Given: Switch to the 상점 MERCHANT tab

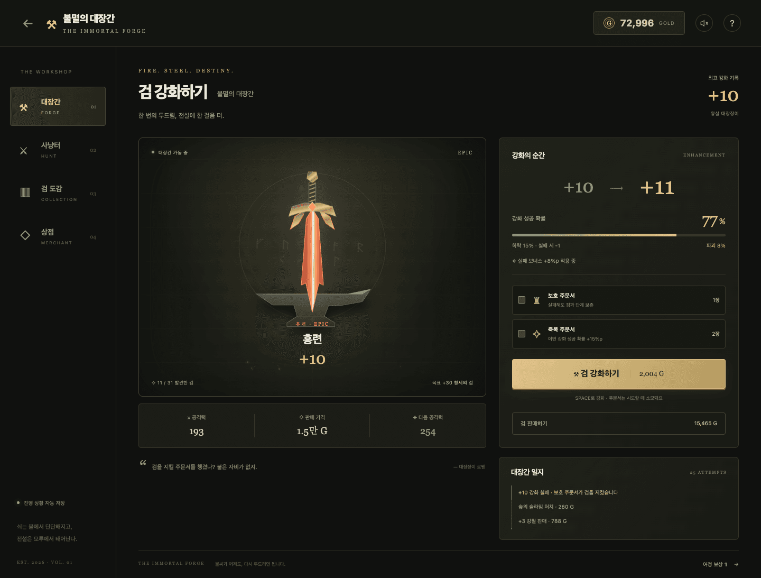Looking at the screenshot, I should 58,236.
